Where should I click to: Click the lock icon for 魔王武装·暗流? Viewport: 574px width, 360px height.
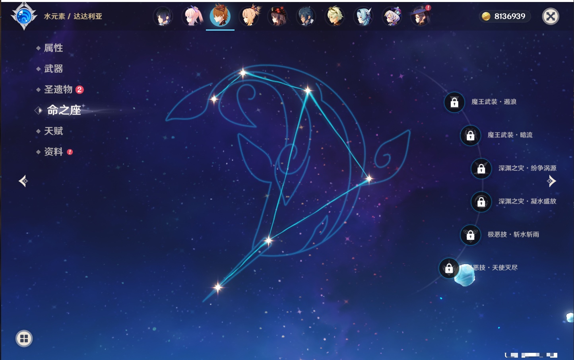coord(470,135)
